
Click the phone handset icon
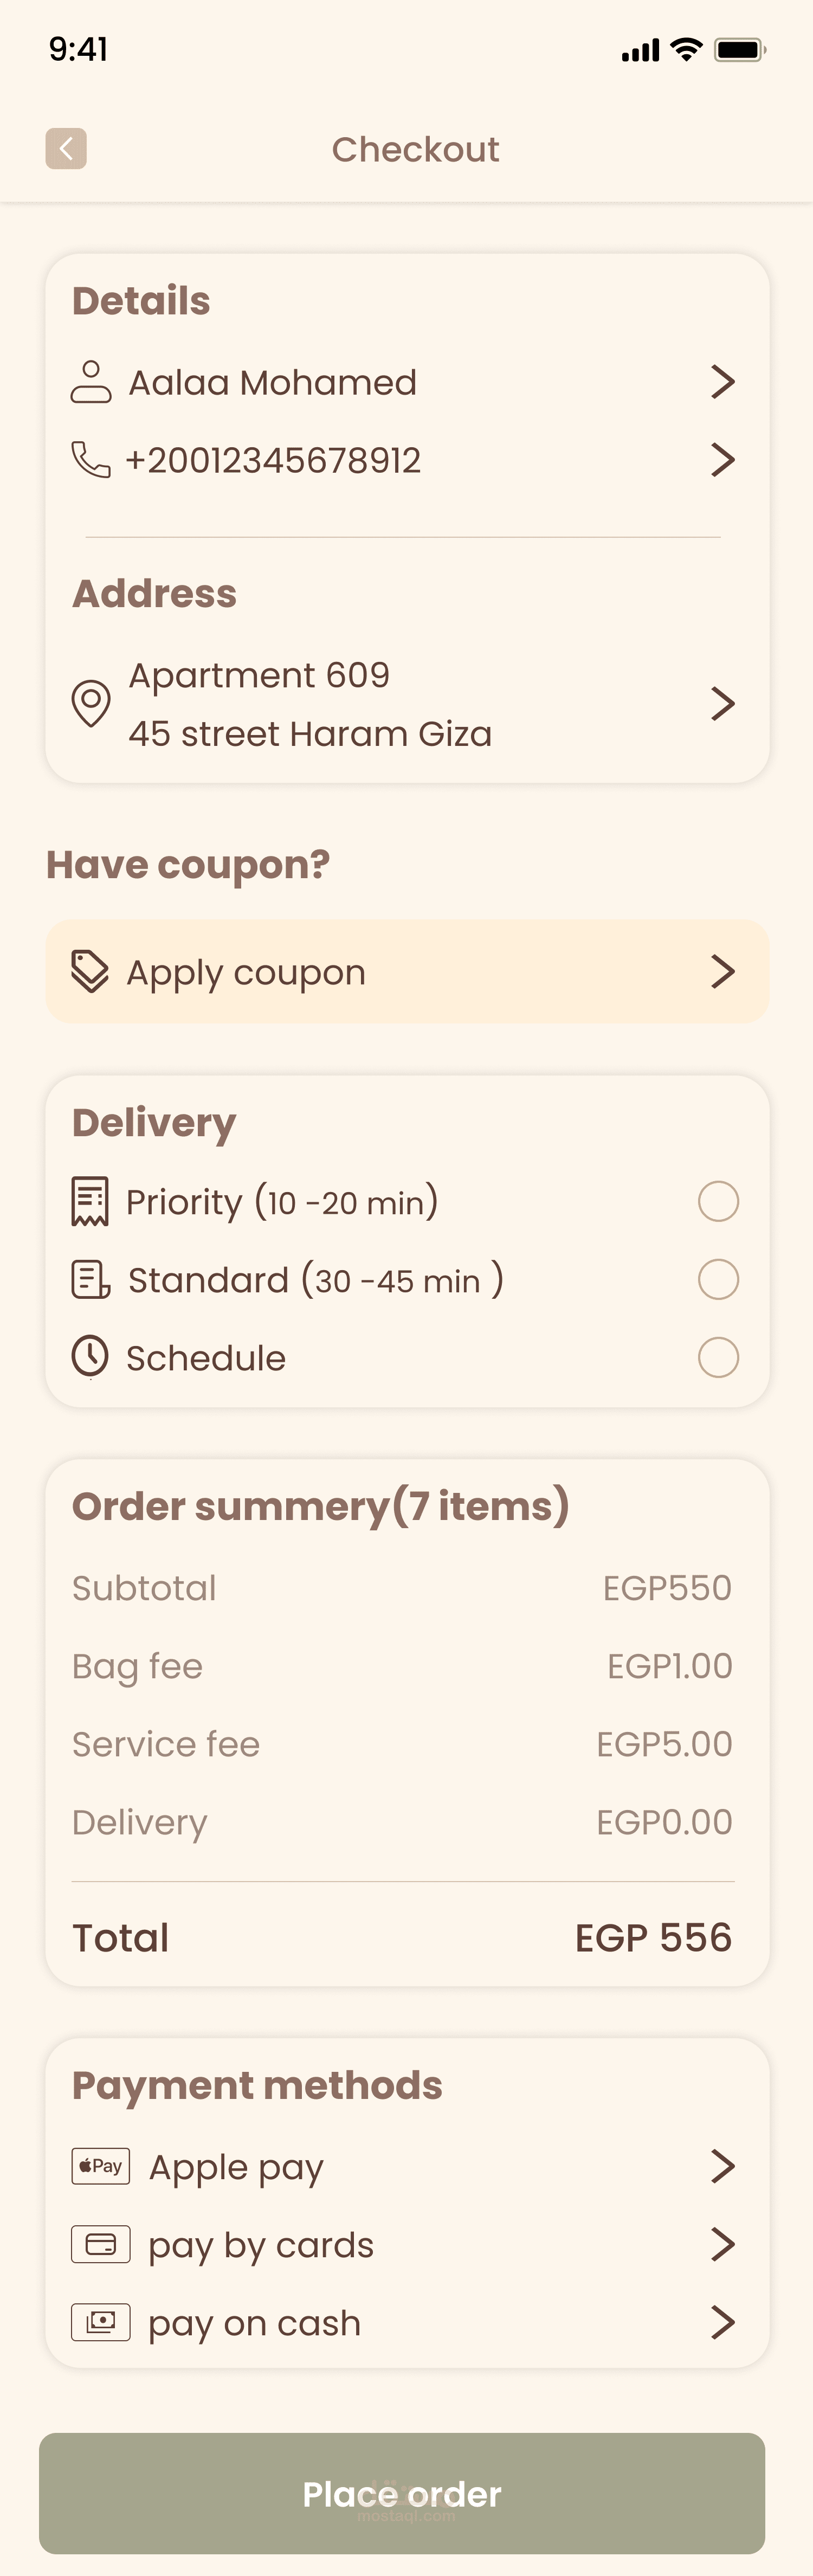(91, 460)
